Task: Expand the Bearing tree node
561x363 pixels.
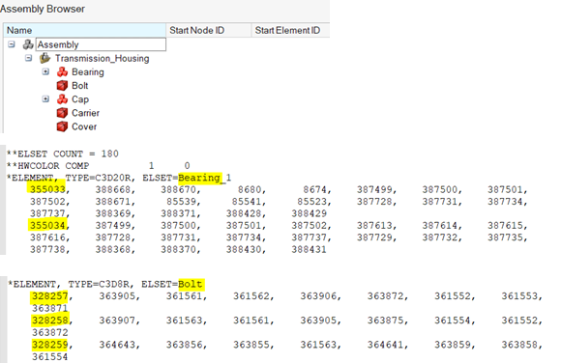Action: coord(45,71)
